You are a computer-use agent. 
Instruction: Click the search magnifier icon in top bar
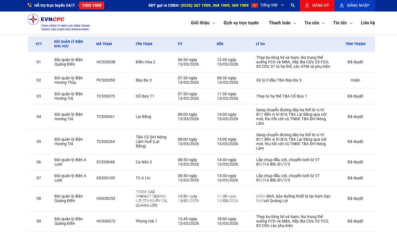(293, 5)
